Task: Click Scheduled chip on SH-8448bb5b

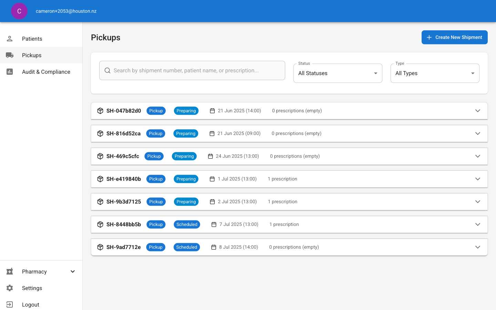Action: pos(187,224)
